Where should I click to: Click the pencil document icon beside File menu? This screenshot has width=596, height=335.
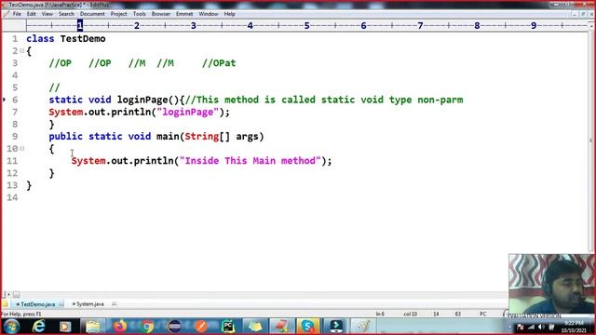[7, 14]
